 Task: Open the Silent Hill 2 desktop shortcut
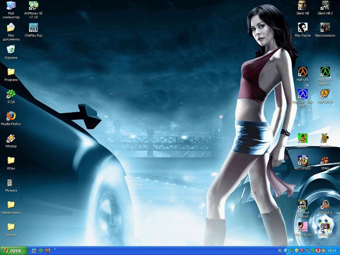pos(325,6)
